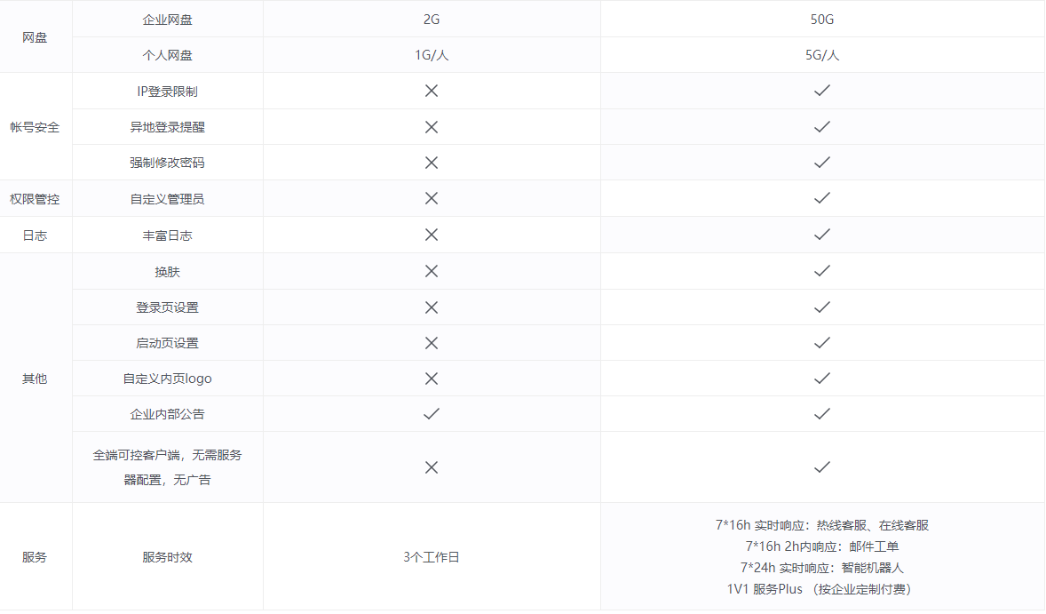1046x614 pixels.
Task: Click the left checkmark for 企业内部公告
Action: (x=432, y=414)
